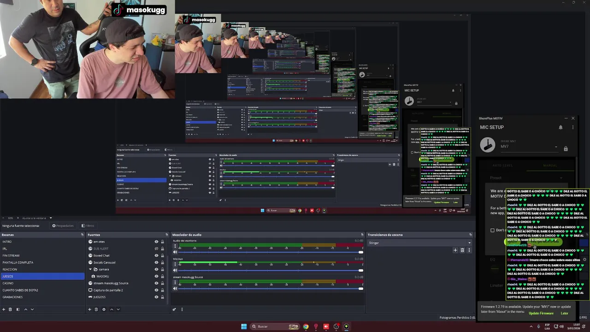
Task: Hide the MASOKU source
Action: (156, 276)
